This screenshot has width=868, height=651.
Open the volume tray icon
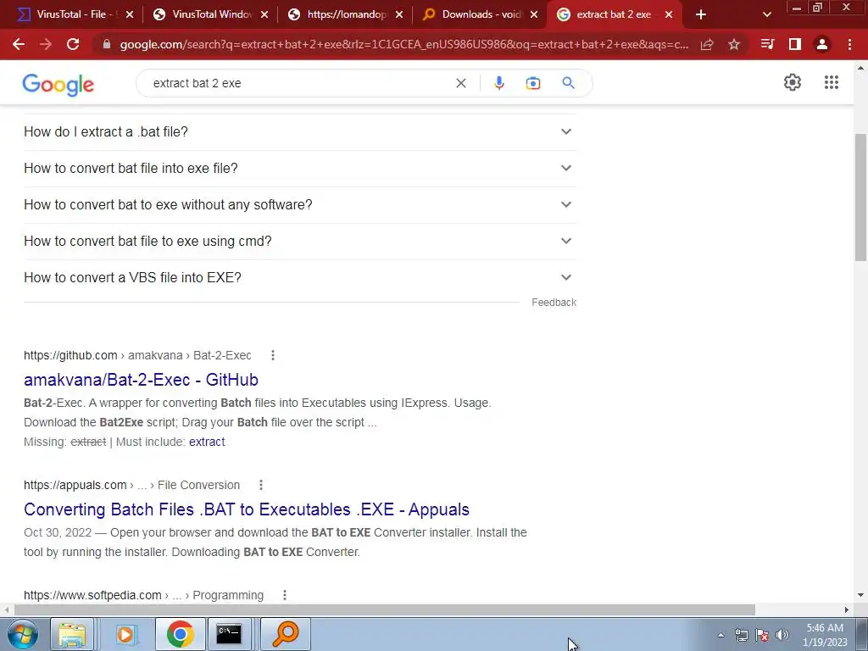coord(782,635)
